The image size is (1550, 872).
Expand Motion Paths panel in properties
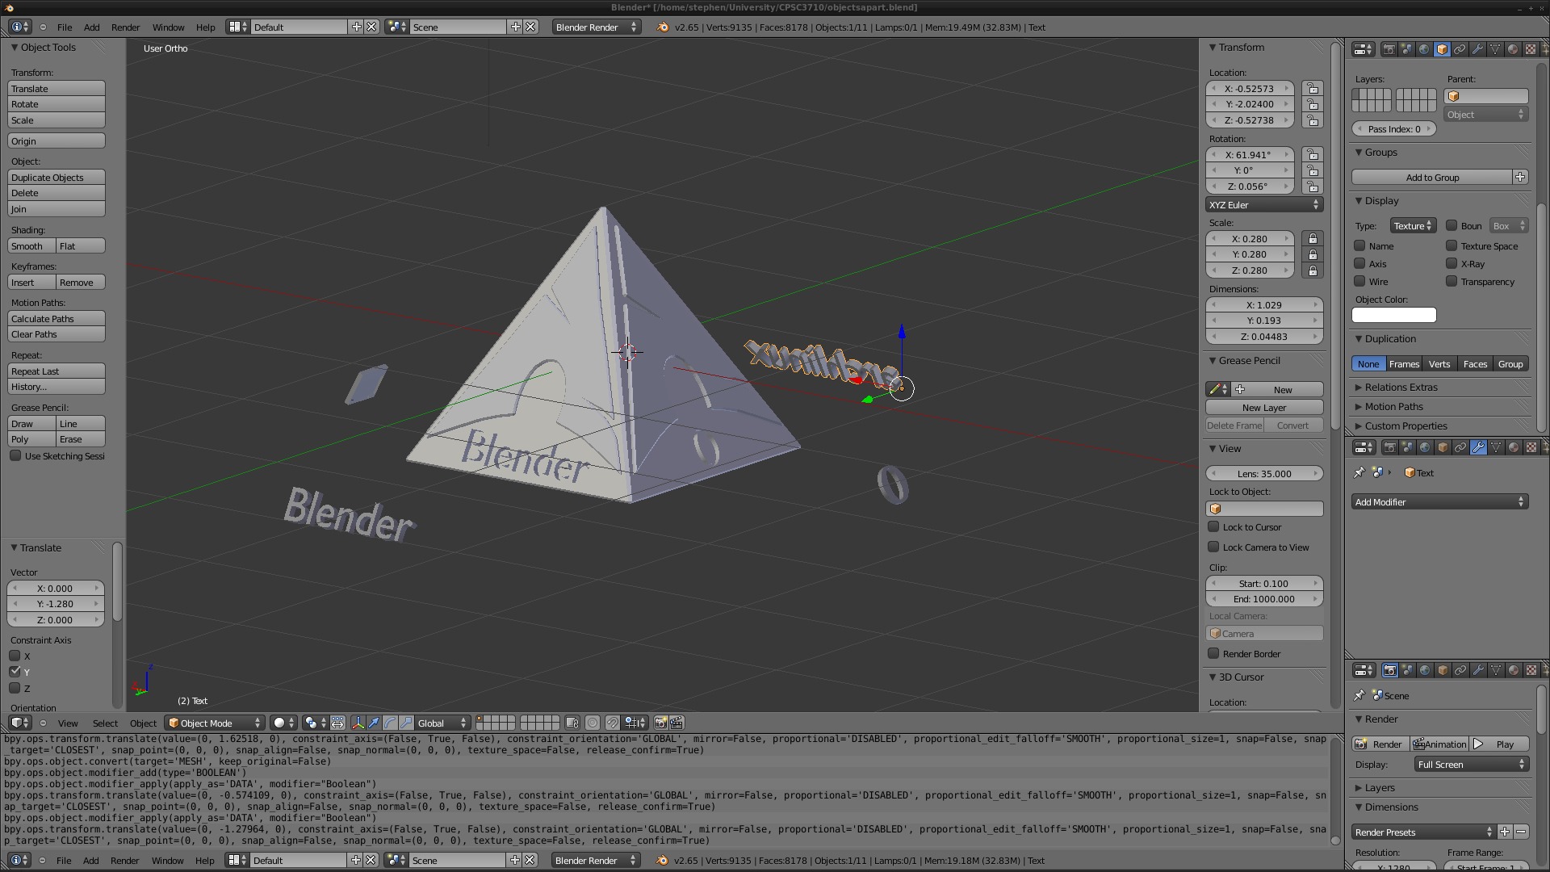coord(1393,407)
